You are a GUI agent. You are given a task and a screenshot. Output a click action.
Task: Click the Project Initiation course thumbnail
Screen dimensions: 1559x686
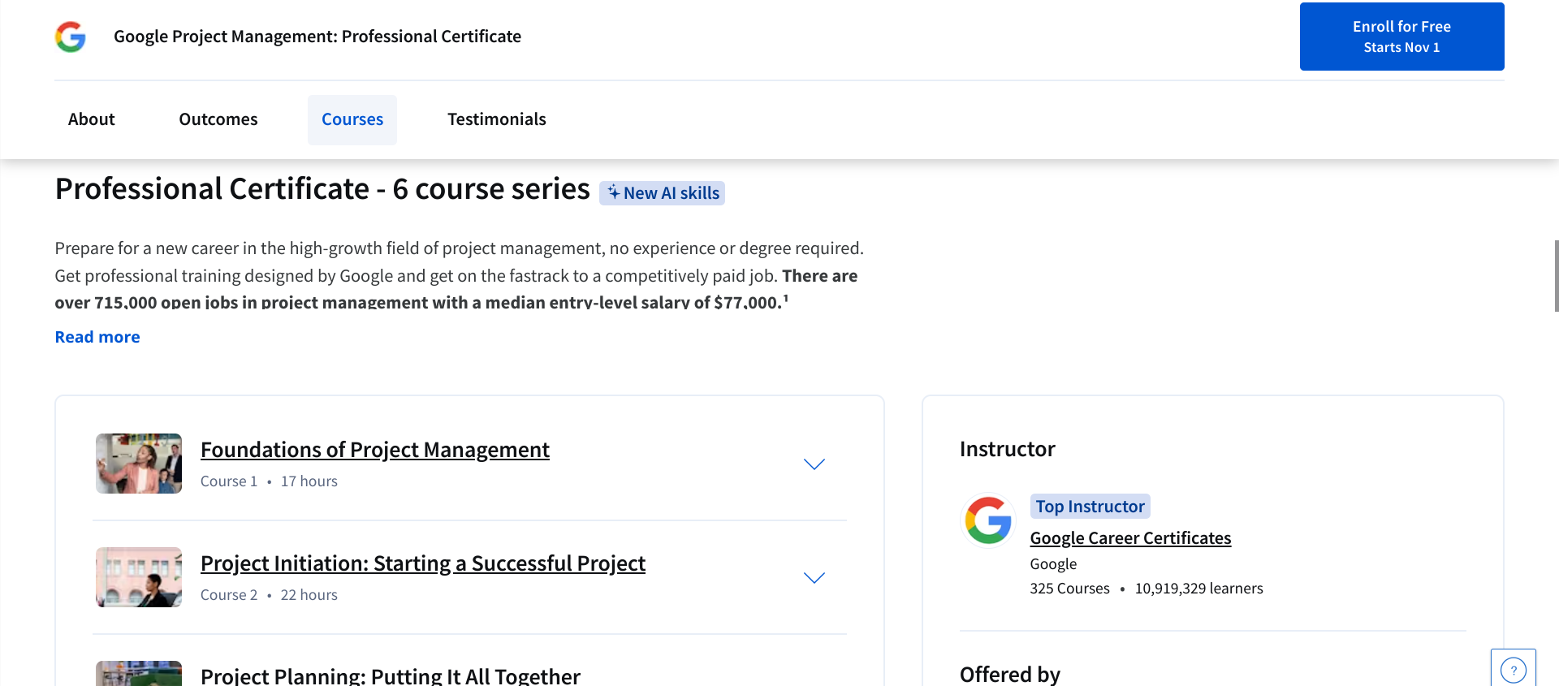[x=139, y=577]
